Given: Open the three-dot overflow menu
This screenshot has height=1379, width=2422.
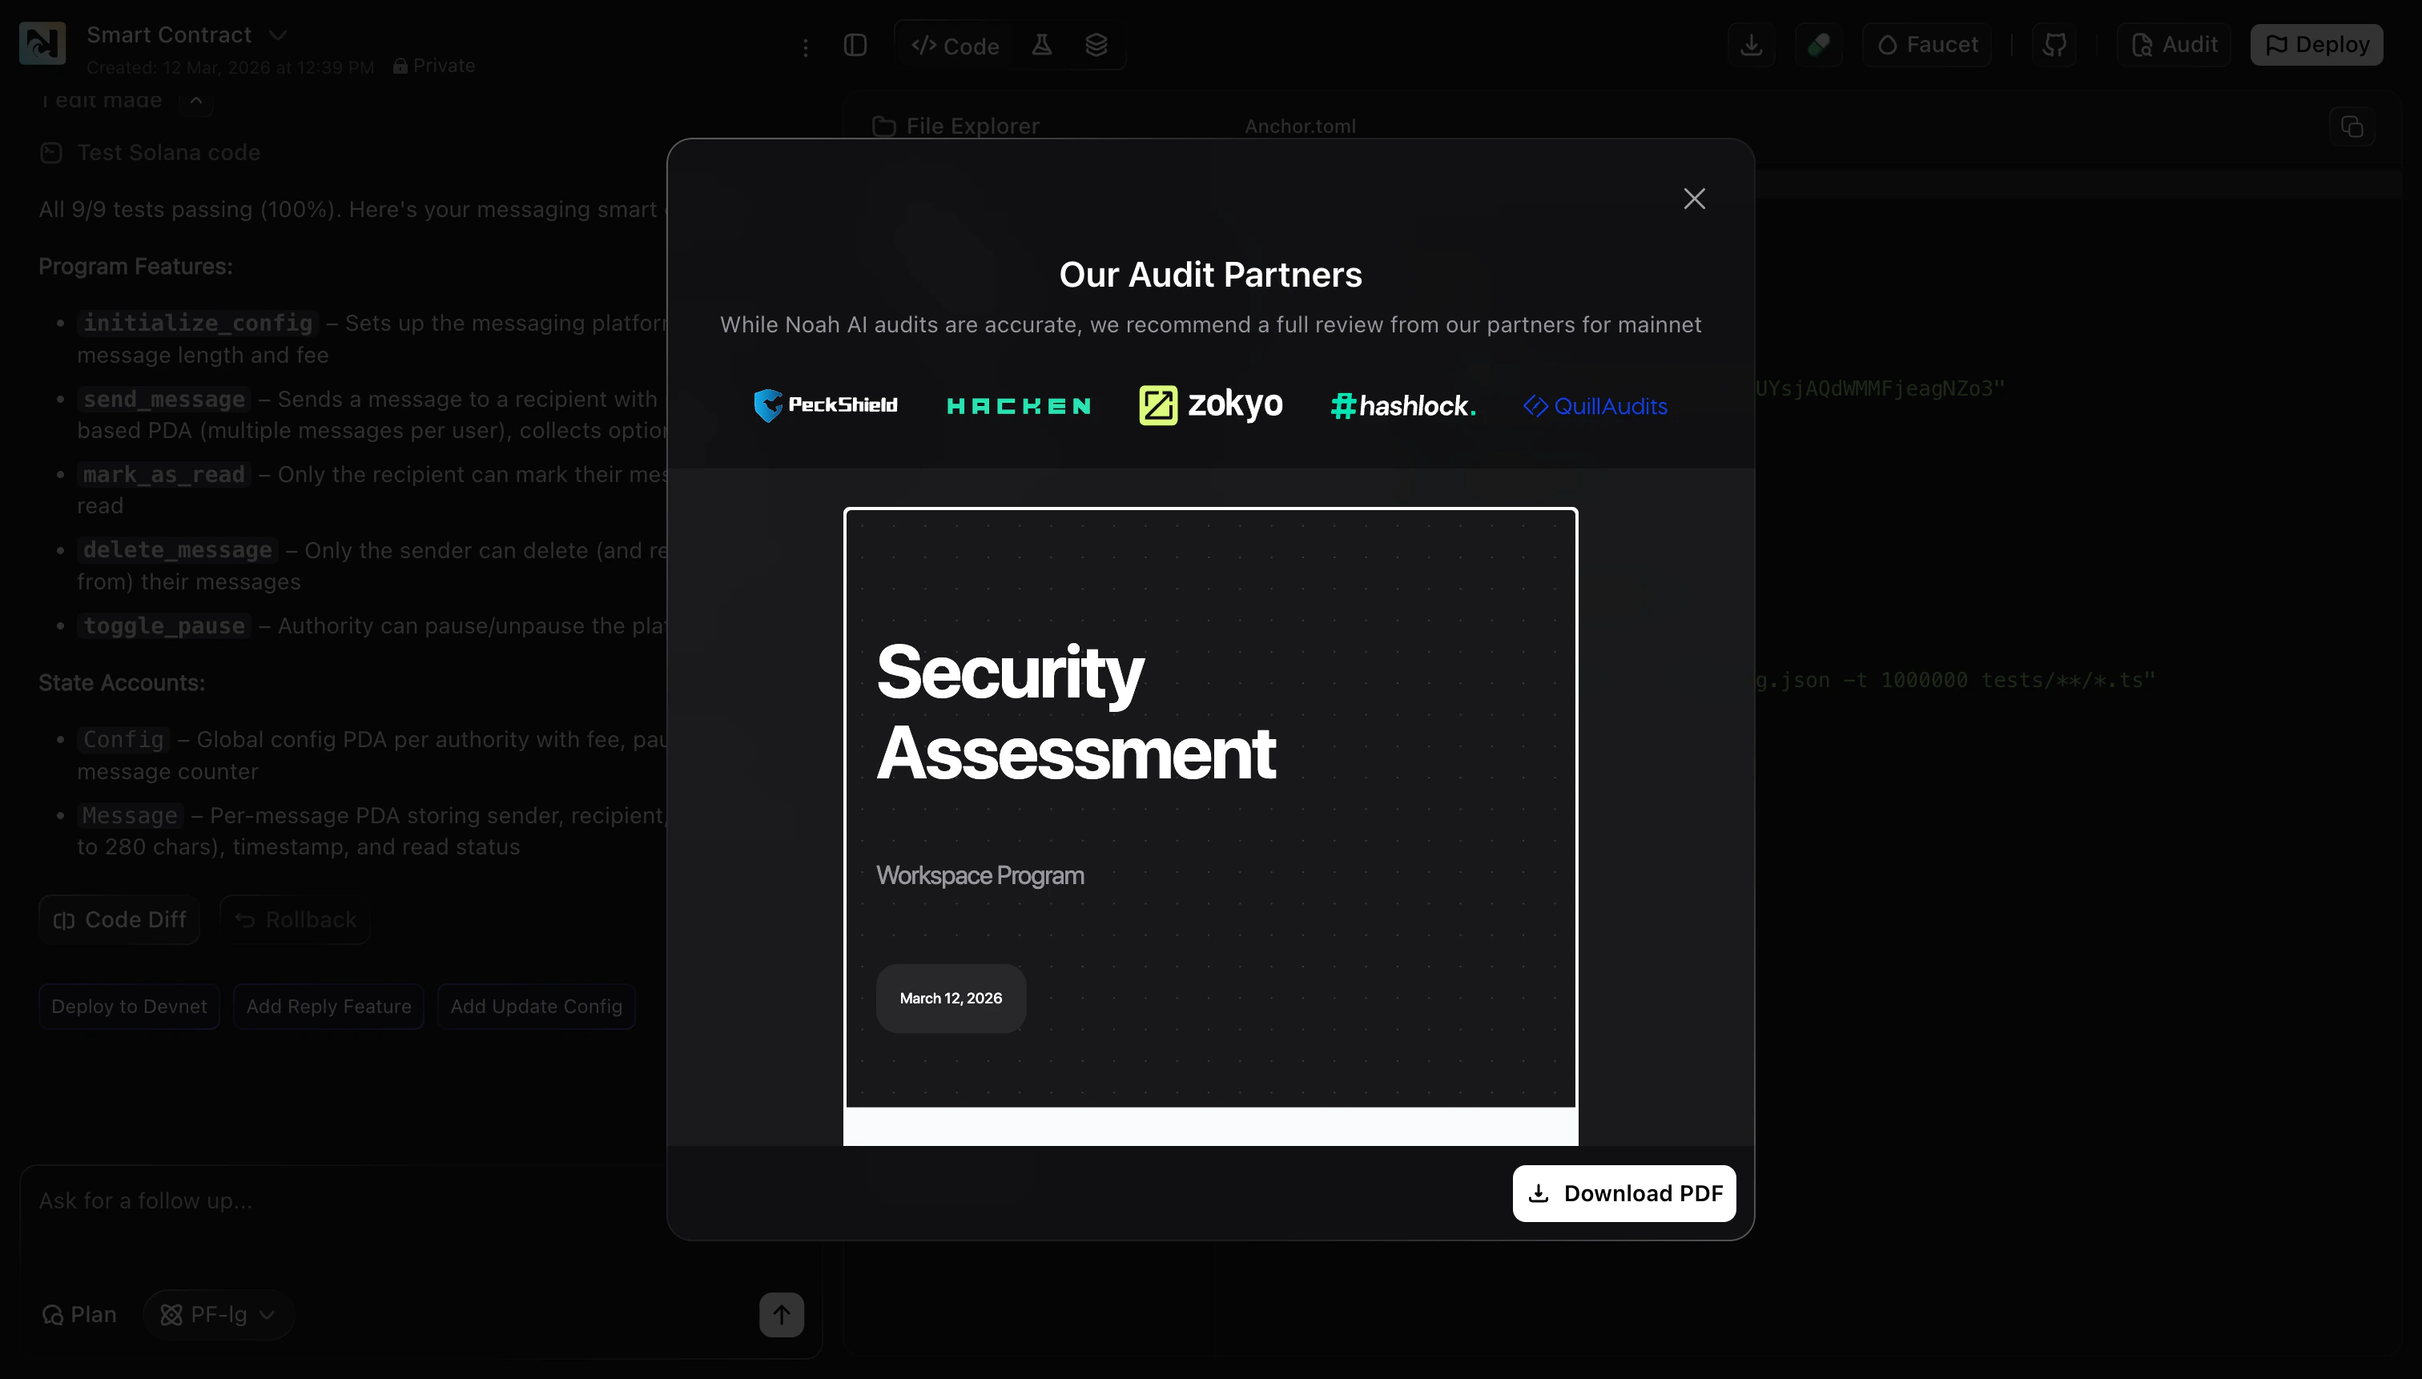Looking at the screenshot, I should (805, 46).
